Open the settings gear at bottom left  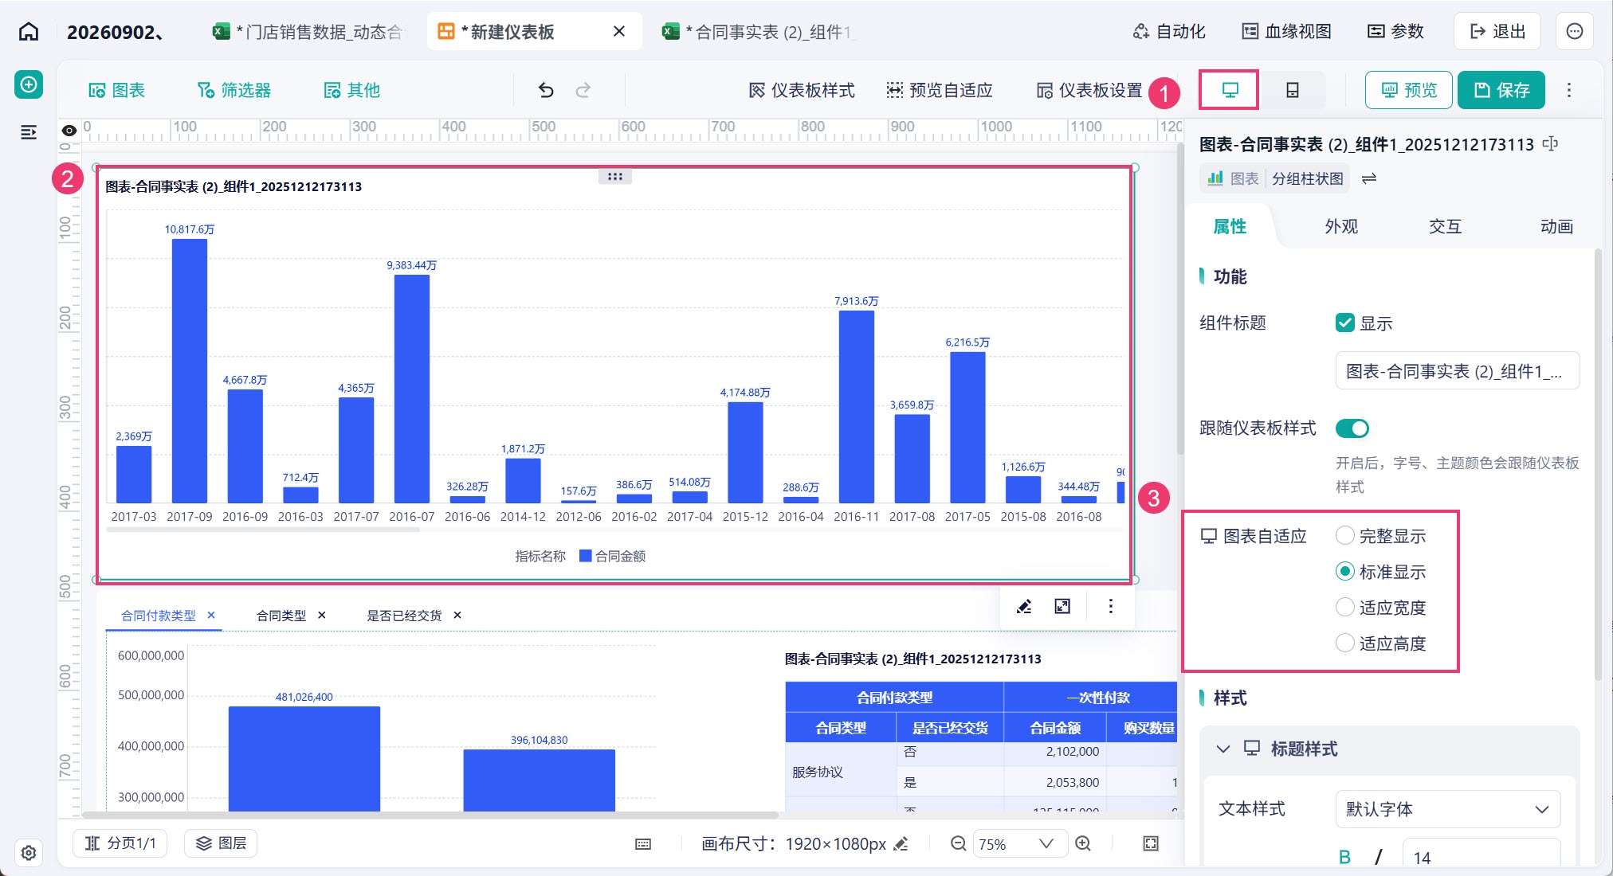coord(29,853)
